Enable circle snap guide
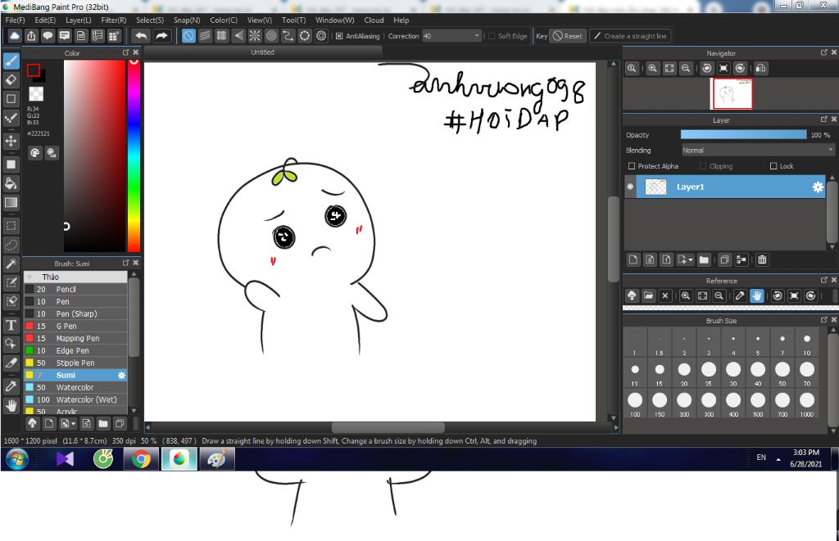This screenshot has width=839, height=541. coord(271,36)
